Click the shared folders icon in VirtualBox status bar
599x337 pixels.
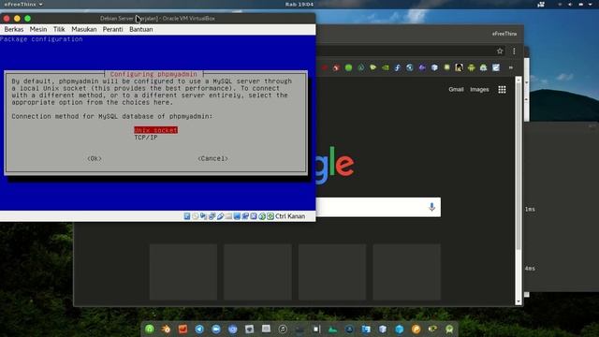click(x=228, y=216)
